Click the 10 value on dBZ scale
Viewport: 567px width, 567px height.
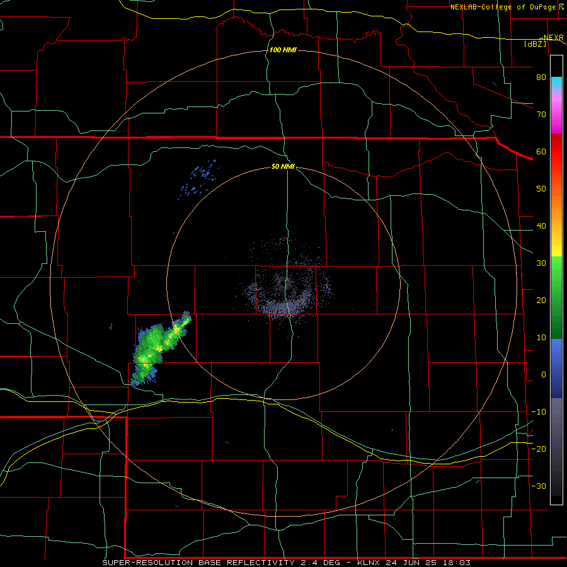click(541, 338)
